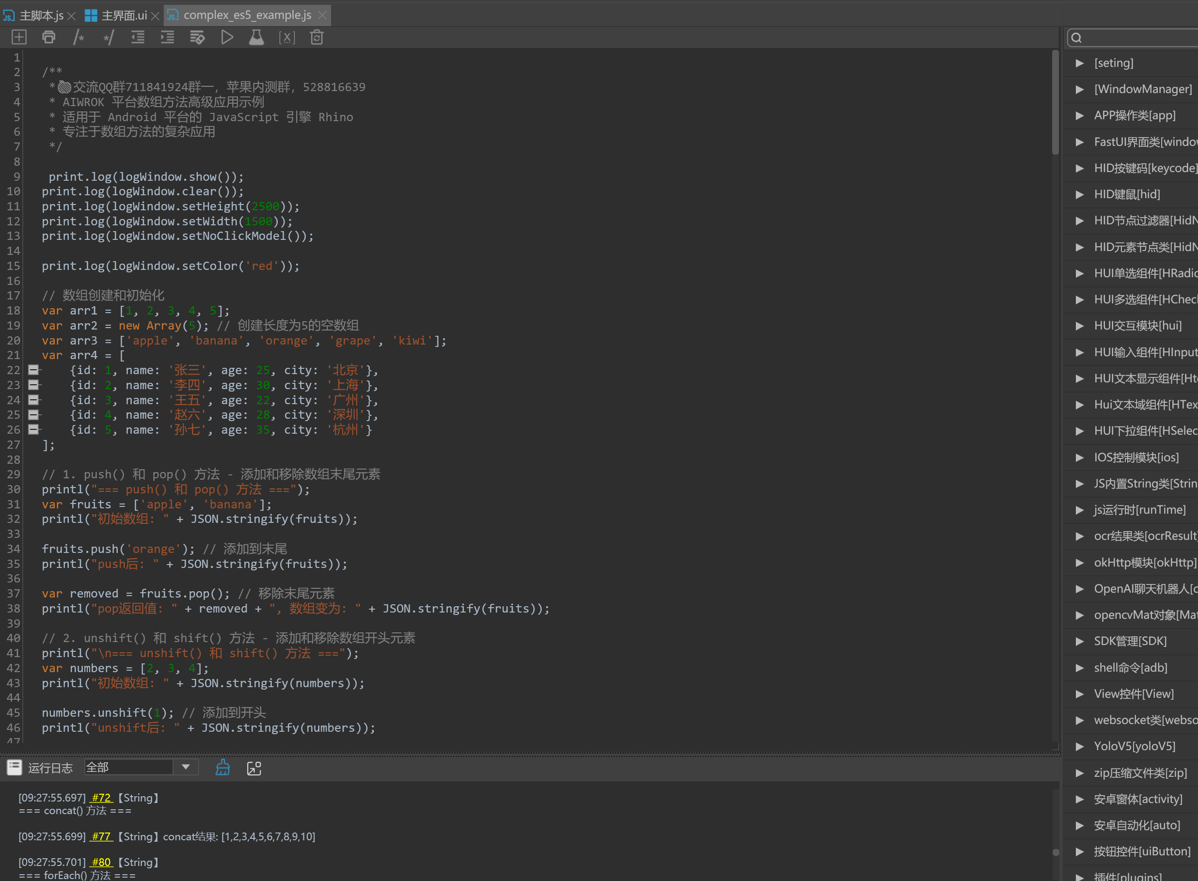
Task: Click the print icon in editor toolbar
Action: pyautogui.click(x=48, y=37)
